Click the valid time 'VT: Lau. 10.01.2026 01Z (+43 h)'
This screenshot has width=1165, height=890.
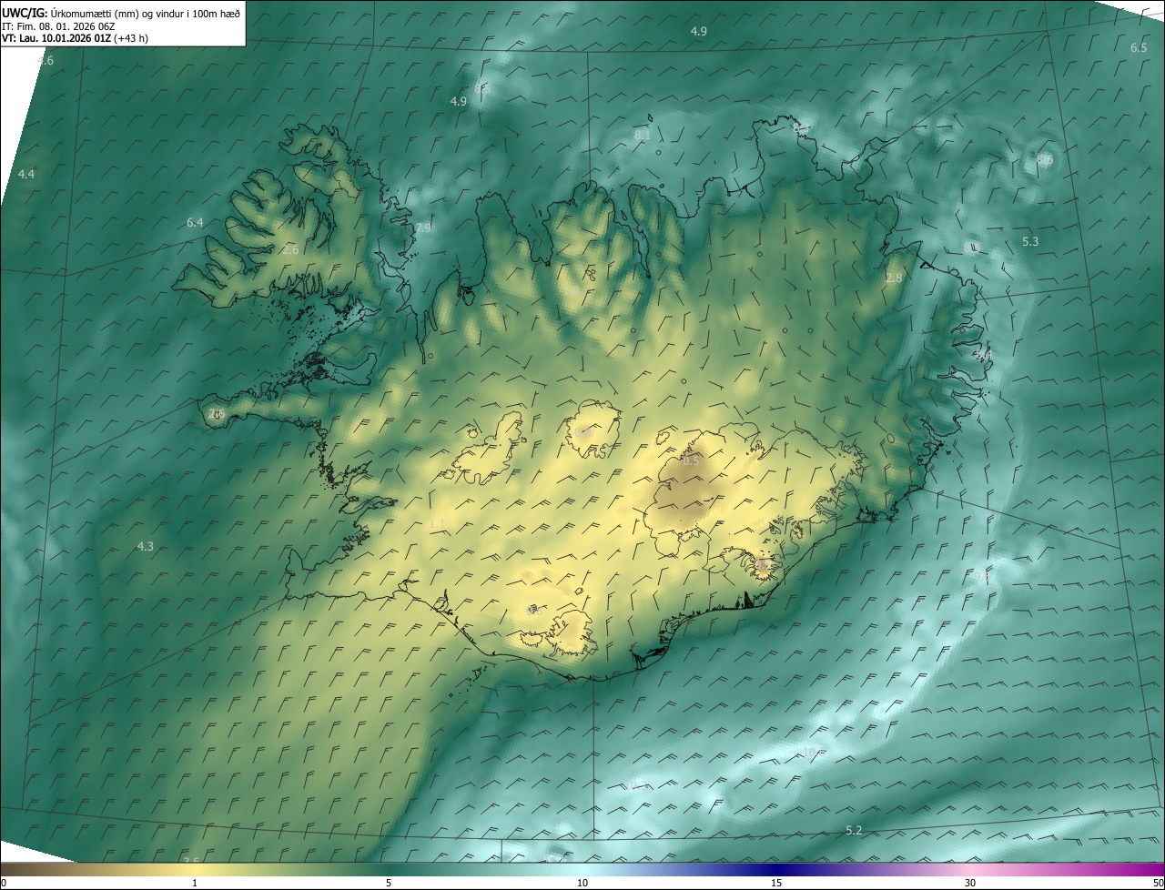[76, 38]
